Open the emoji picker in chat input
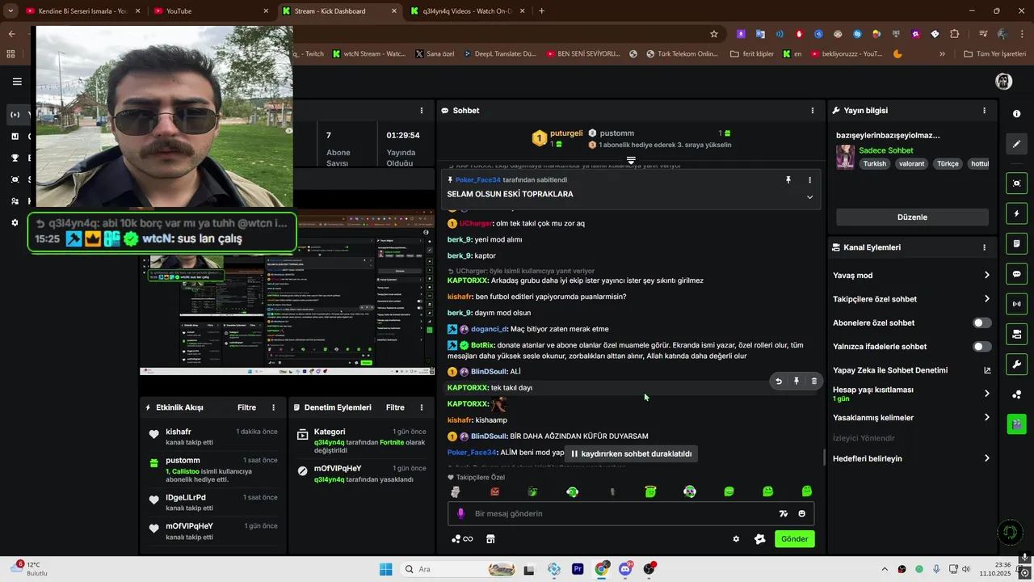This screenshot has width=1034, height=582. click(801, 513)
